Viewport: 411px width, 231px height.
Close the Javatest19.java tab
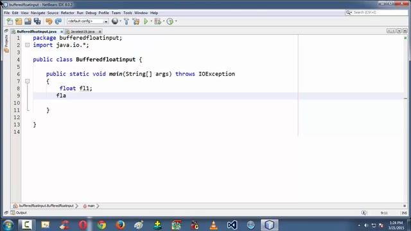point(100,31)
